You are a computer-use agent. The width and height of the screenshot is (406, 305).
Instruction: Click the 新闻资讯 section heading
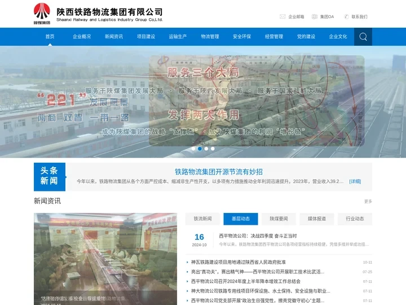pyautogui.click(x=47, y=201)
